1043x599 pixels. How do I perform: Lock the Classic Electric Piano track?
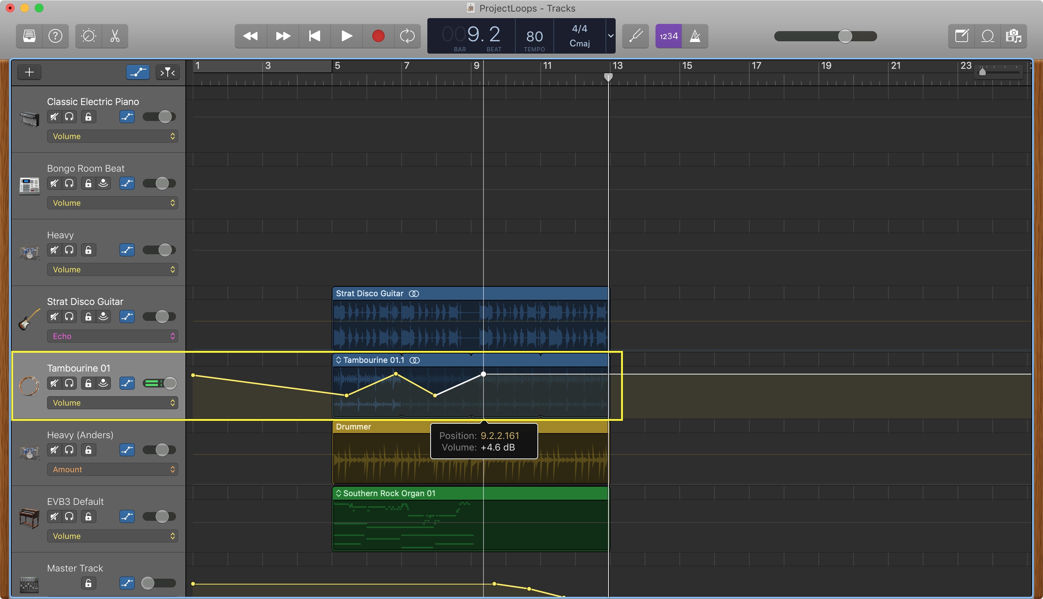click(88, 117)
